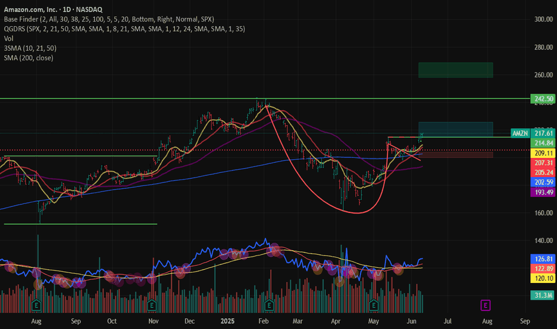557x329 pixels.
Task: Select the Amazon.com, Inc. symbol title
Action: [53, 10]
